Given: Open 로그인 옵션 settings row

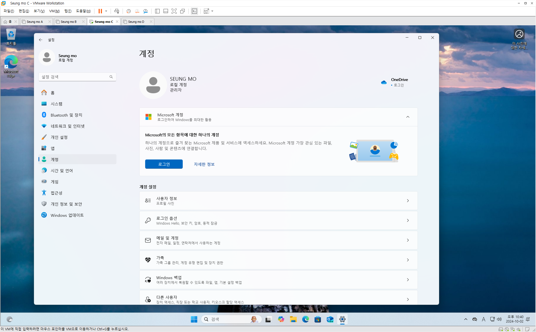Looking at the screenshot, I should tap(278, 220).
